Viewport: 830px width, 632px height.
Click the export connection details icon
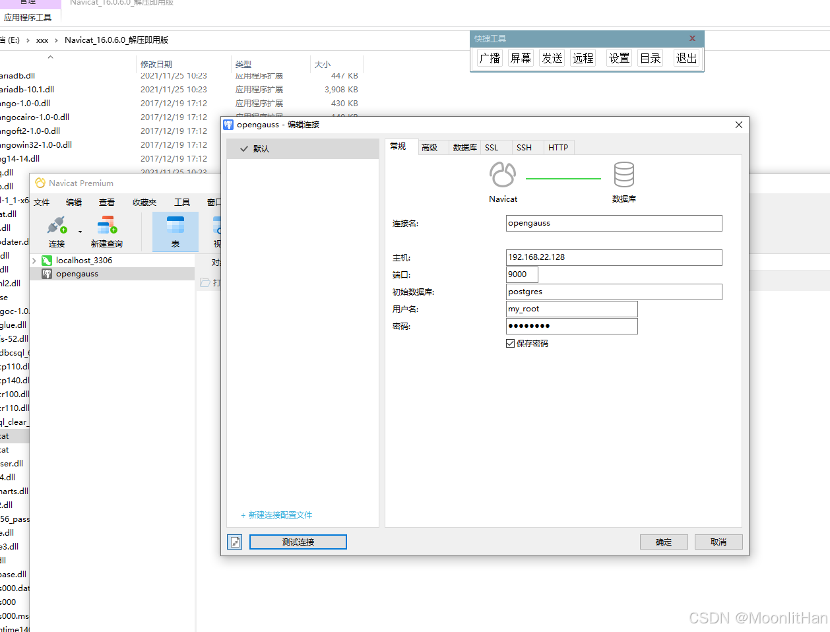[235, 542]
